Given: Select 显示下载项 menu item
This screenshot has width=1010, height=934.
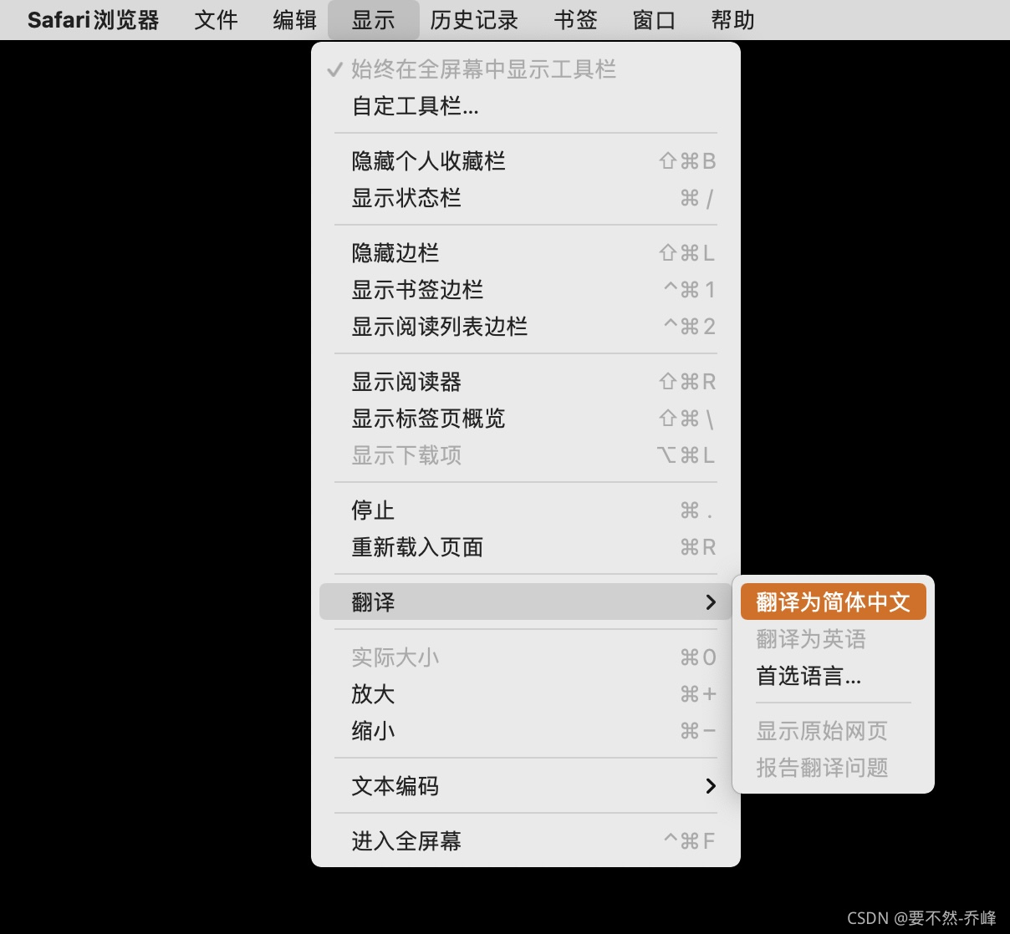Looking at the screenshot, I should coord(526,455).
